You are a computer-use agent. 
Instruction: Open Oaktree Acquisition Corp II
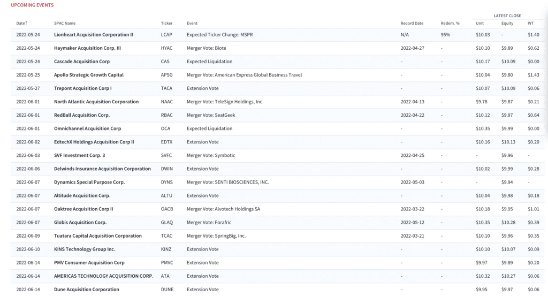coord(83,209)
